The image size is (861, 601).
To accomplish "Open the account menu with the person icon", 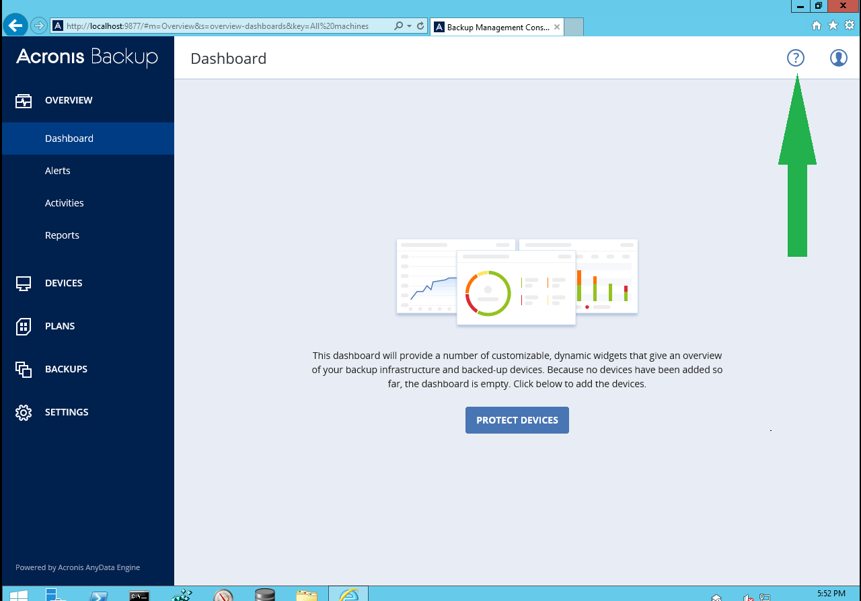I will 838,58.
